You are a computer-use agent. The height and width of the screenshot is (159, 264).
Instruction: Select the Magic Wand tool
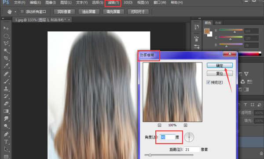(x=6, y=51)
